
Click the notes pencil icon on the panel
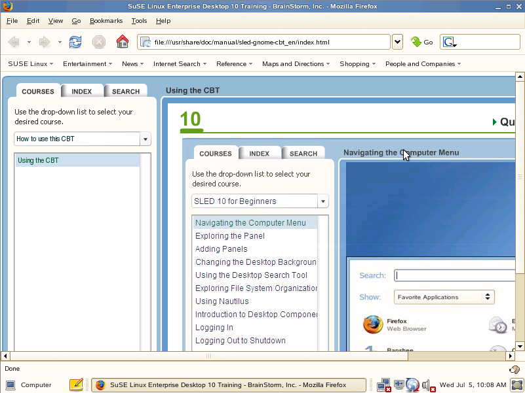click(76, 385)
